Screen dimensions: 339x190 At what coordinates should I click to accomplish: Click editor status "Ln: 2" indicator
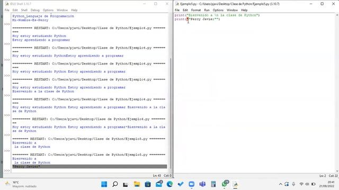323,176
